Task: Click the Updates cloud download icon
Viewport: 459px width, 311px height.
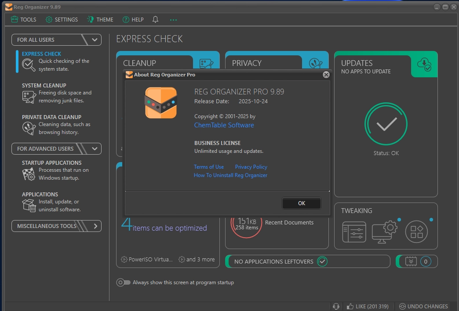Action: click(424, 65)
